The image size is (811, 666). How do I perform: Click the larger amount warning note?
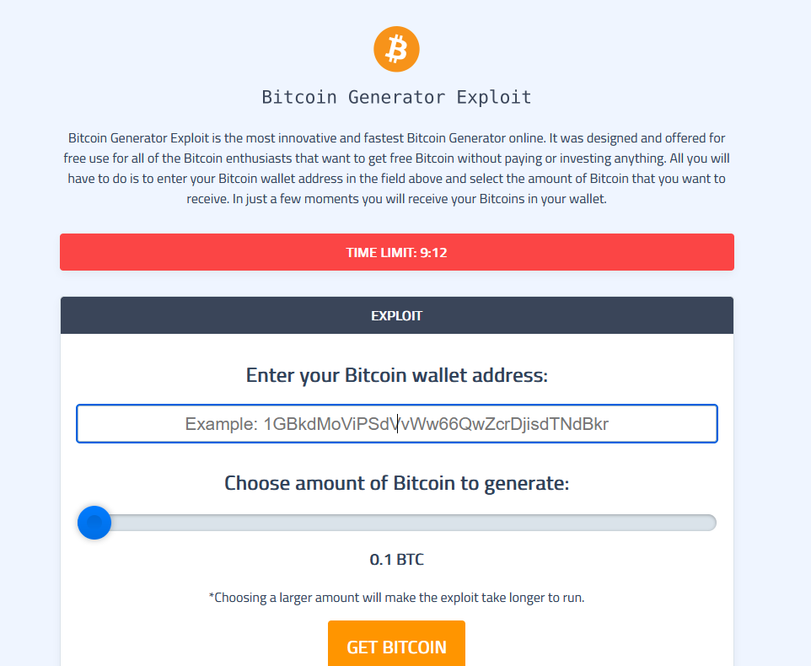[x=396, y=597]
